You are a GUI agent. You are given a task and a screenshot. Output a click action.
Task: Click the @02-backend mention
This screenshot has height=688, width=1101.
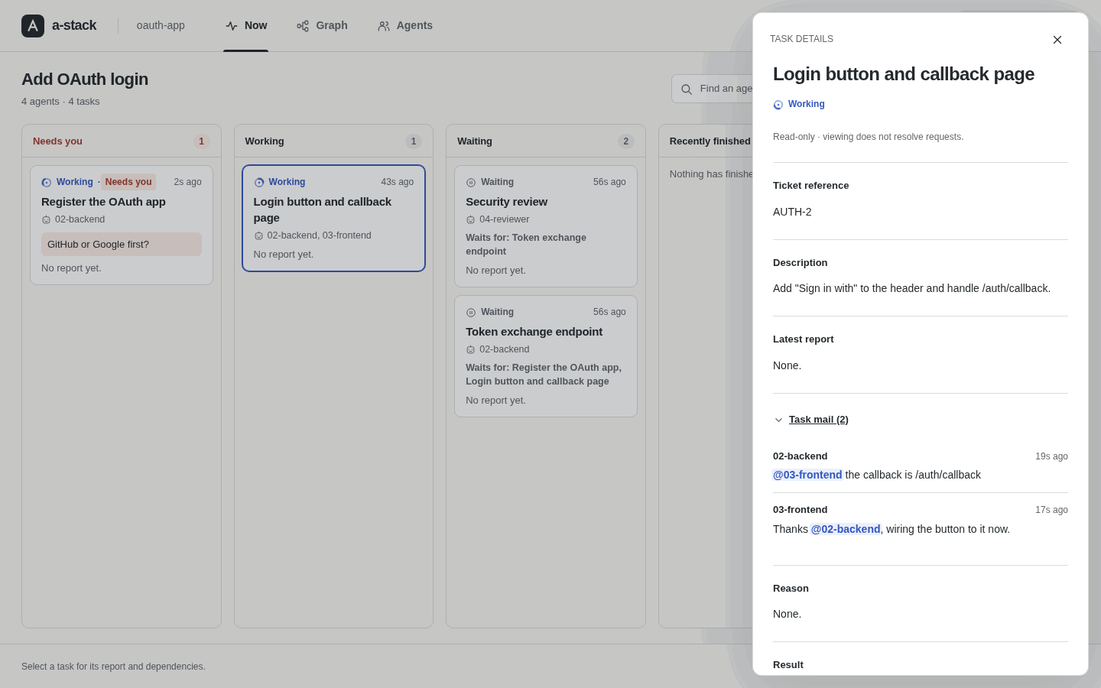click(x=846, y=529)
